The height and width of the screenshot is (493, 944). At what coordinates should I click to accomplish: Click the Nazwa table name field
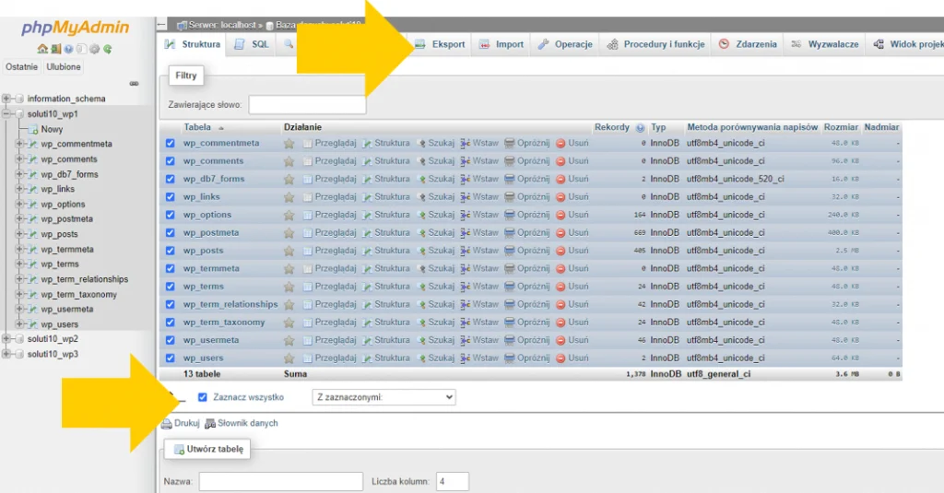281,482
